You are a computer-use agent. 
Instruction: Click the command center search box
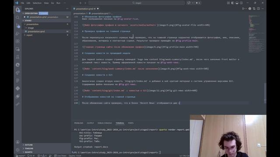[136, 3]
